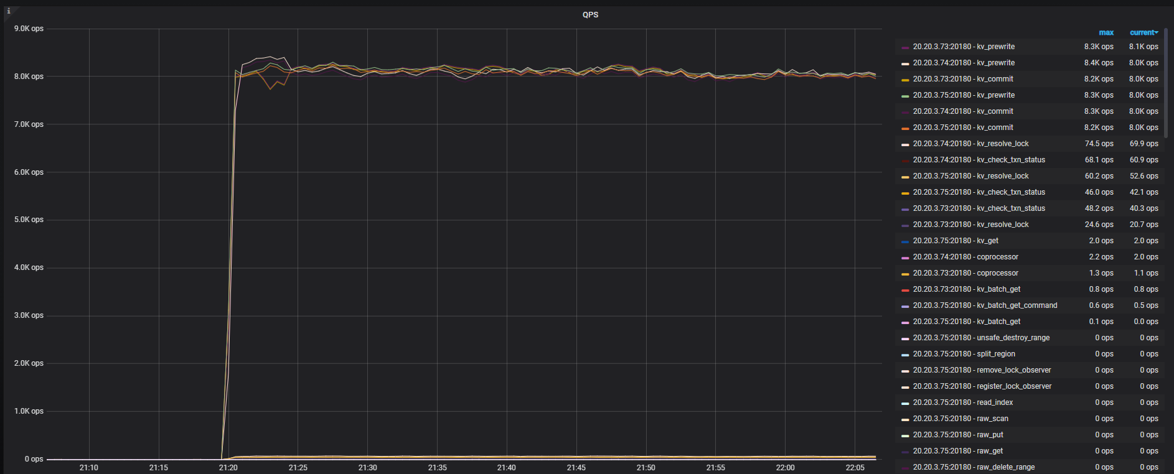Click color icon of 20.20.3.75 kv_get series
This screenshot has width=1174, height=474.
pos(905,241)
